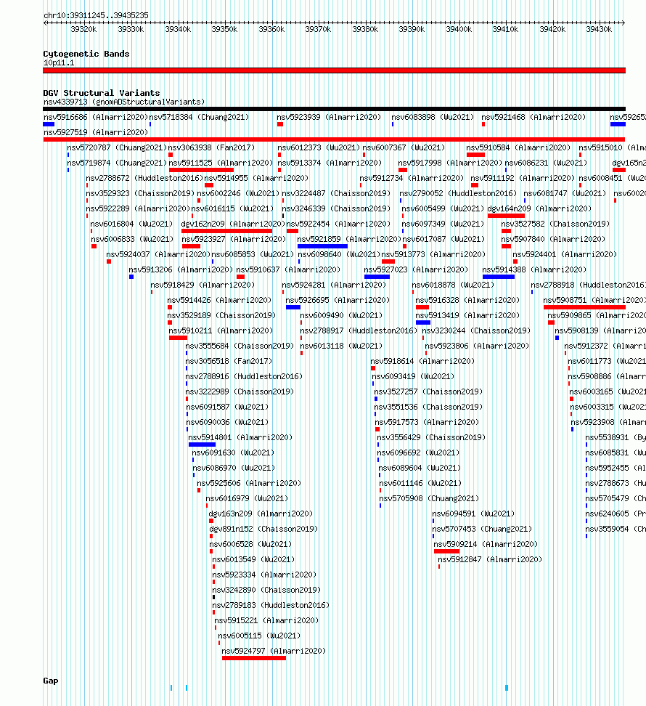Open variant nsv6083898 (Wu2021)
Screen dimensions: 646x706
(x=433, y=117)
